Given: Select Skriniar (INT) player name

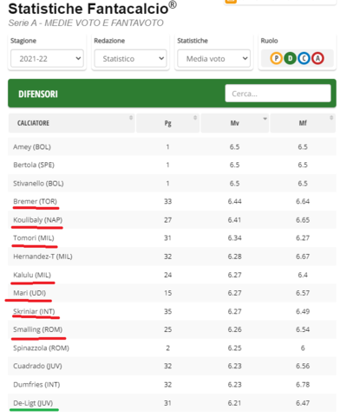Looking at the screenshot, I should 34,311.
